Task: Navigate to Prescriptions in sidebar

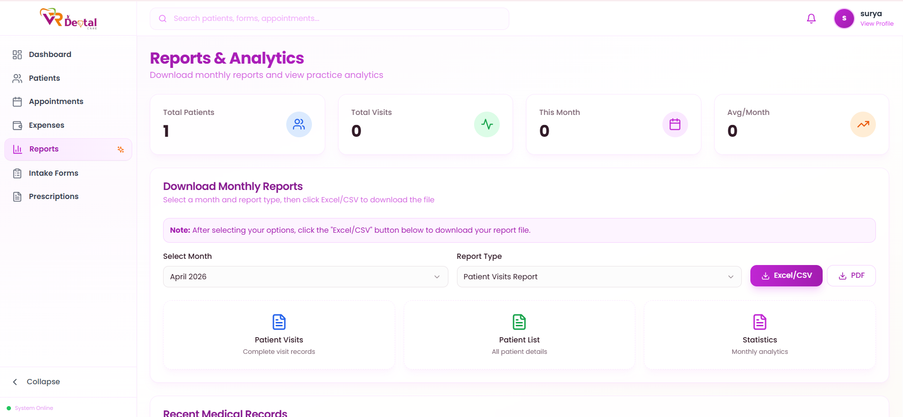Action: [x=53, y=197]
